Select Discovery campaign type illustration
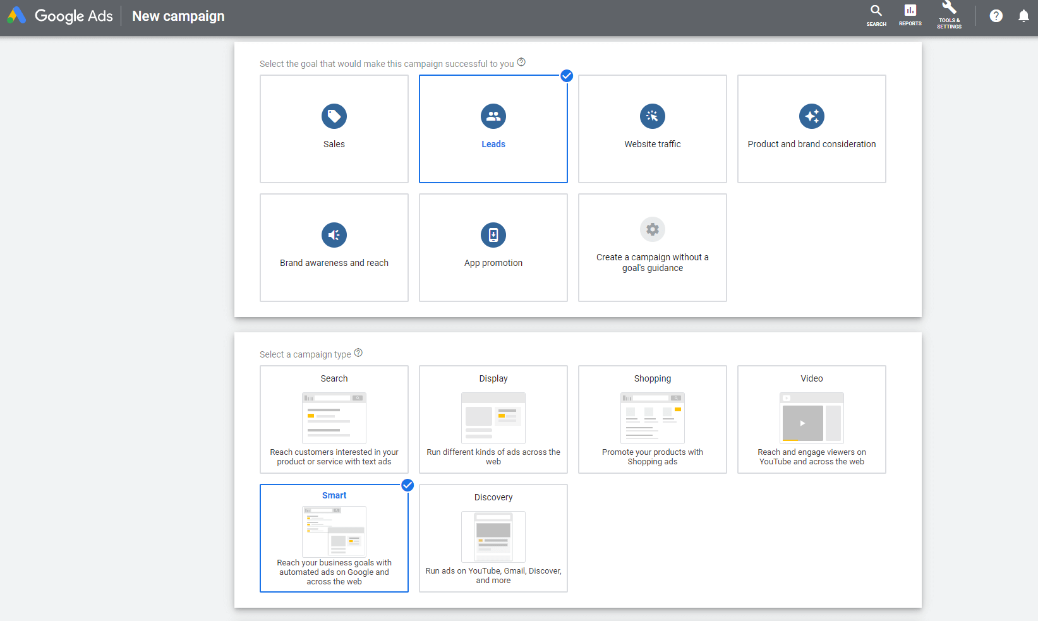The image size is (1038, 621). [493, 537]
